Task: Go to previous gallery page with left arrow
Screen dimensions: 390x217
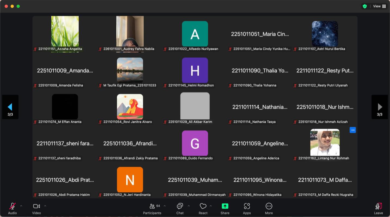Action: coord(10,107)
